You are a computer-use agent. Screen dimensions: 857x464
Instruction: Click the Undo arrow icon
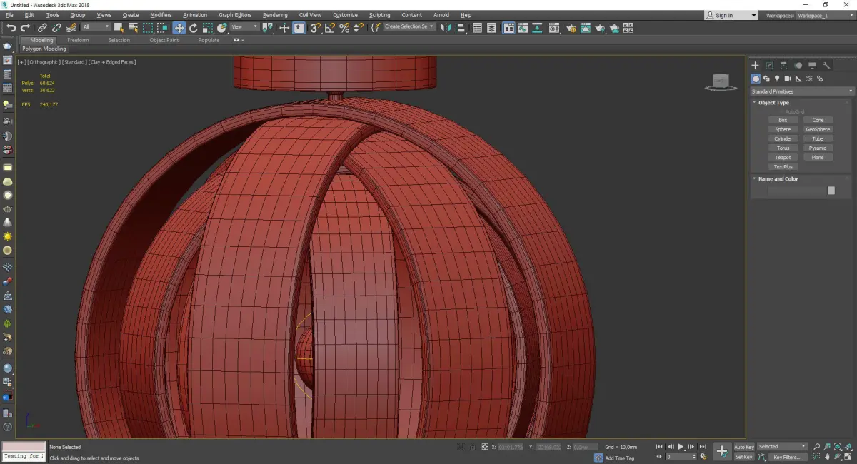pyautogui.click(x=11, y=28)
